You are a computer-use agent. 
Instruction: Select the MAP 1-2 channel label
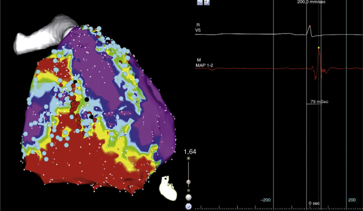(204, 65)
